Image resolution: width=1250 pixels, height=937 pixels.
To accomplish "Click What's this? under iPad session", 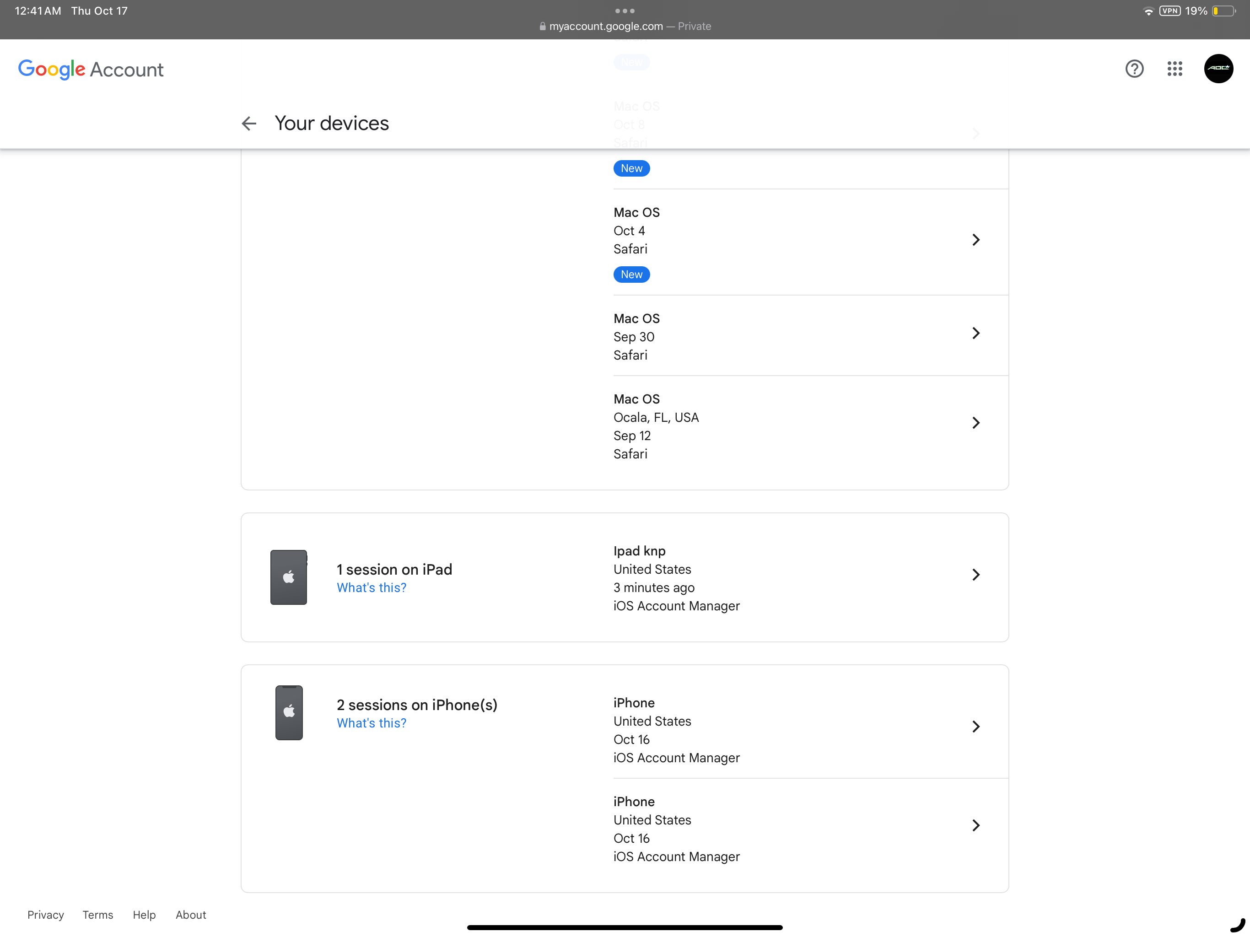I will click(x=371, y=588).
